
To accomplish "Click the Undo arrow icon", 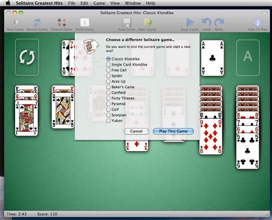I will 207,22.
